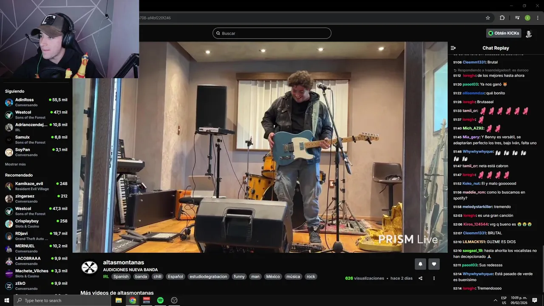This screenshot has height=306, width=544.
Task: Click chat username paoot03 saying Ya nos ganó
Action: [x=470, y=84]
